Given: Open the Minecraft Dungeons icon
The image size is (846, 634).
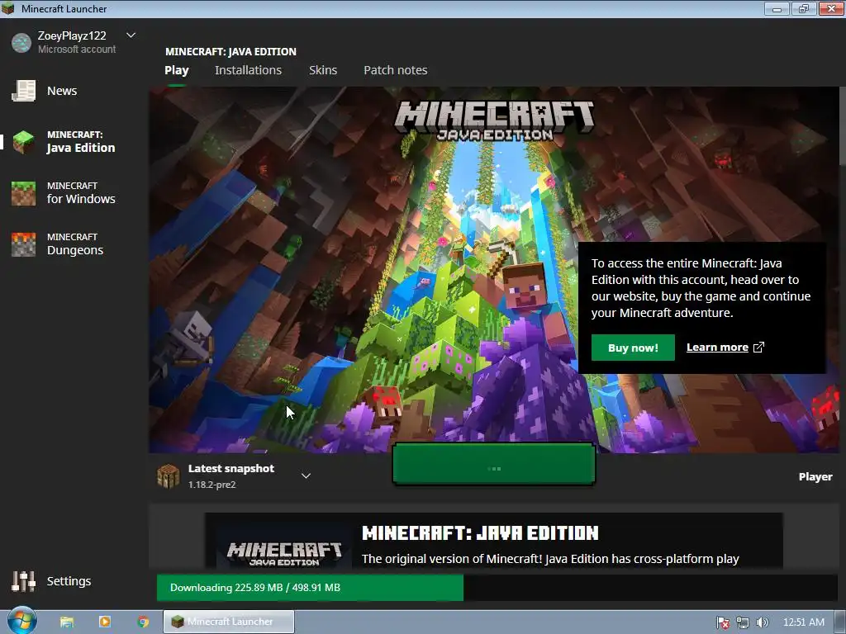Looking at the screenshot, I should (23, 244).
